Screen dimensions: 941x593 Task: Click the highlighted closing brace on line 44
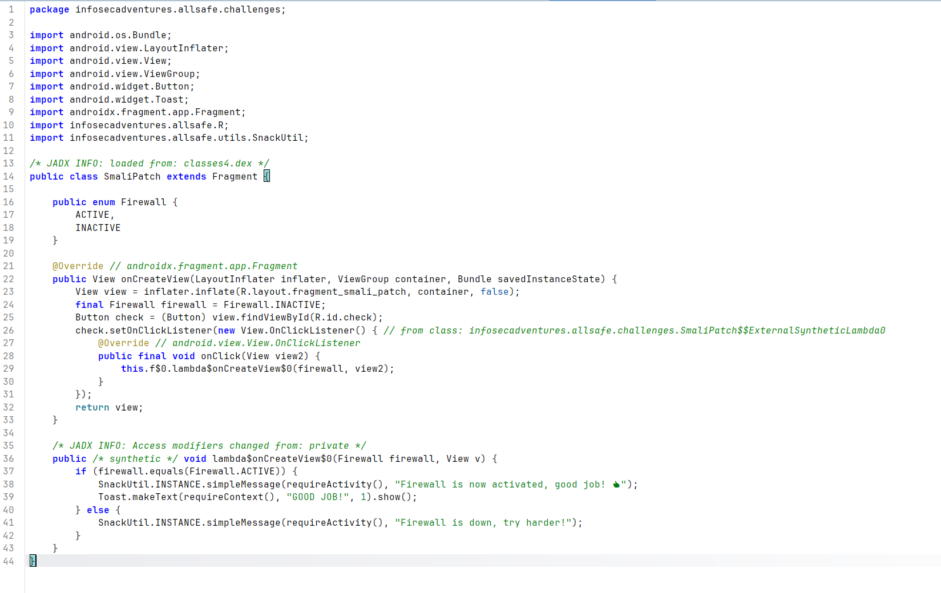(x=33, y=561)
